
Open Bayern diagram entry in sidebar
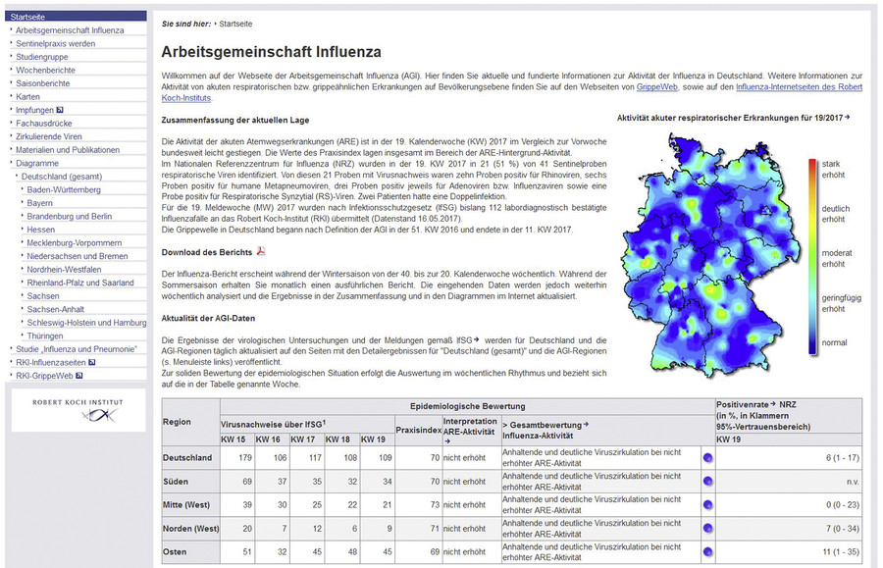pyautogui.click(x=40, y=203)
